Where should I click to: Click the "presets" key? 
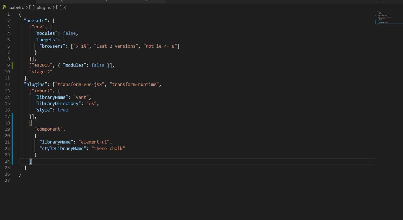(x=35, y=20)
